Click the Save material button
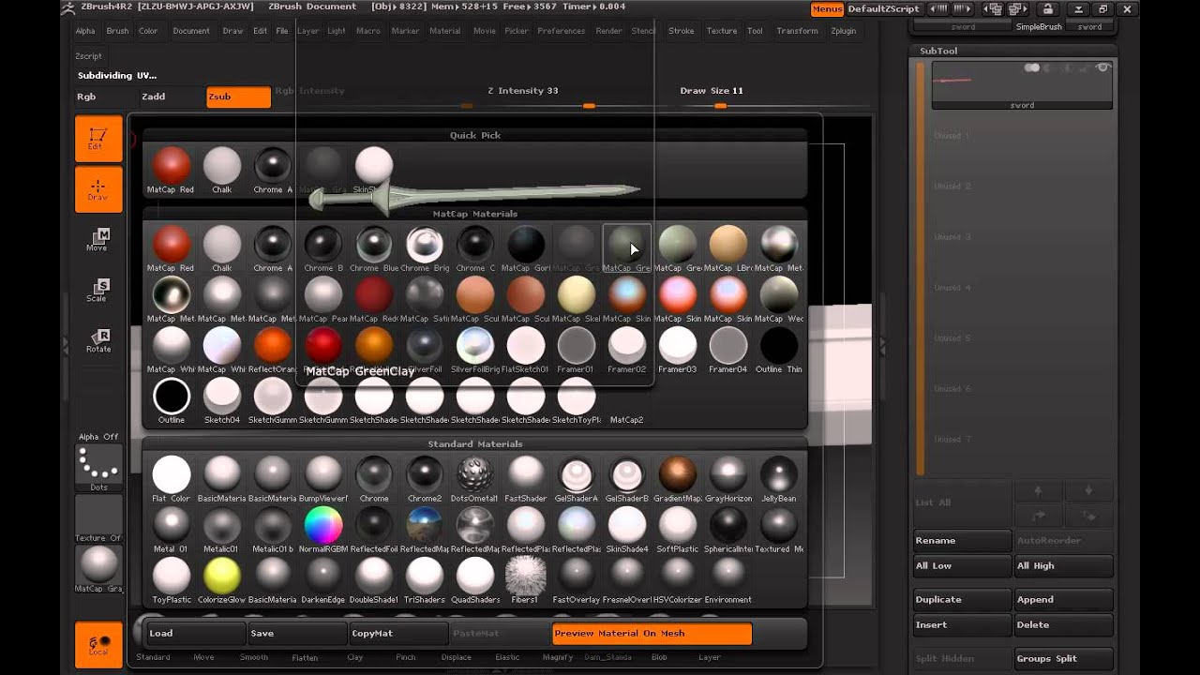The image size is (1200, 675). 297,634
